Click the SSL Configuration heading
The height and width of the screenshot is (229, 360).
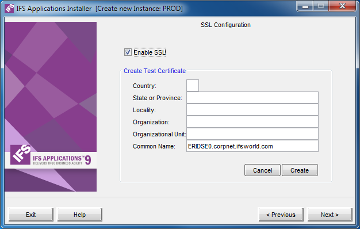[225, 25]
